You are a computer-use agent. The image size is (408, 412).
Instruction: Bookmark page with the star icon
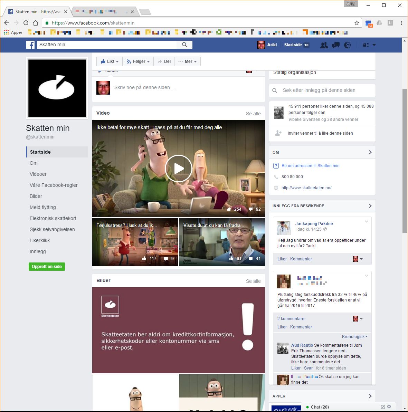[357, 23]
